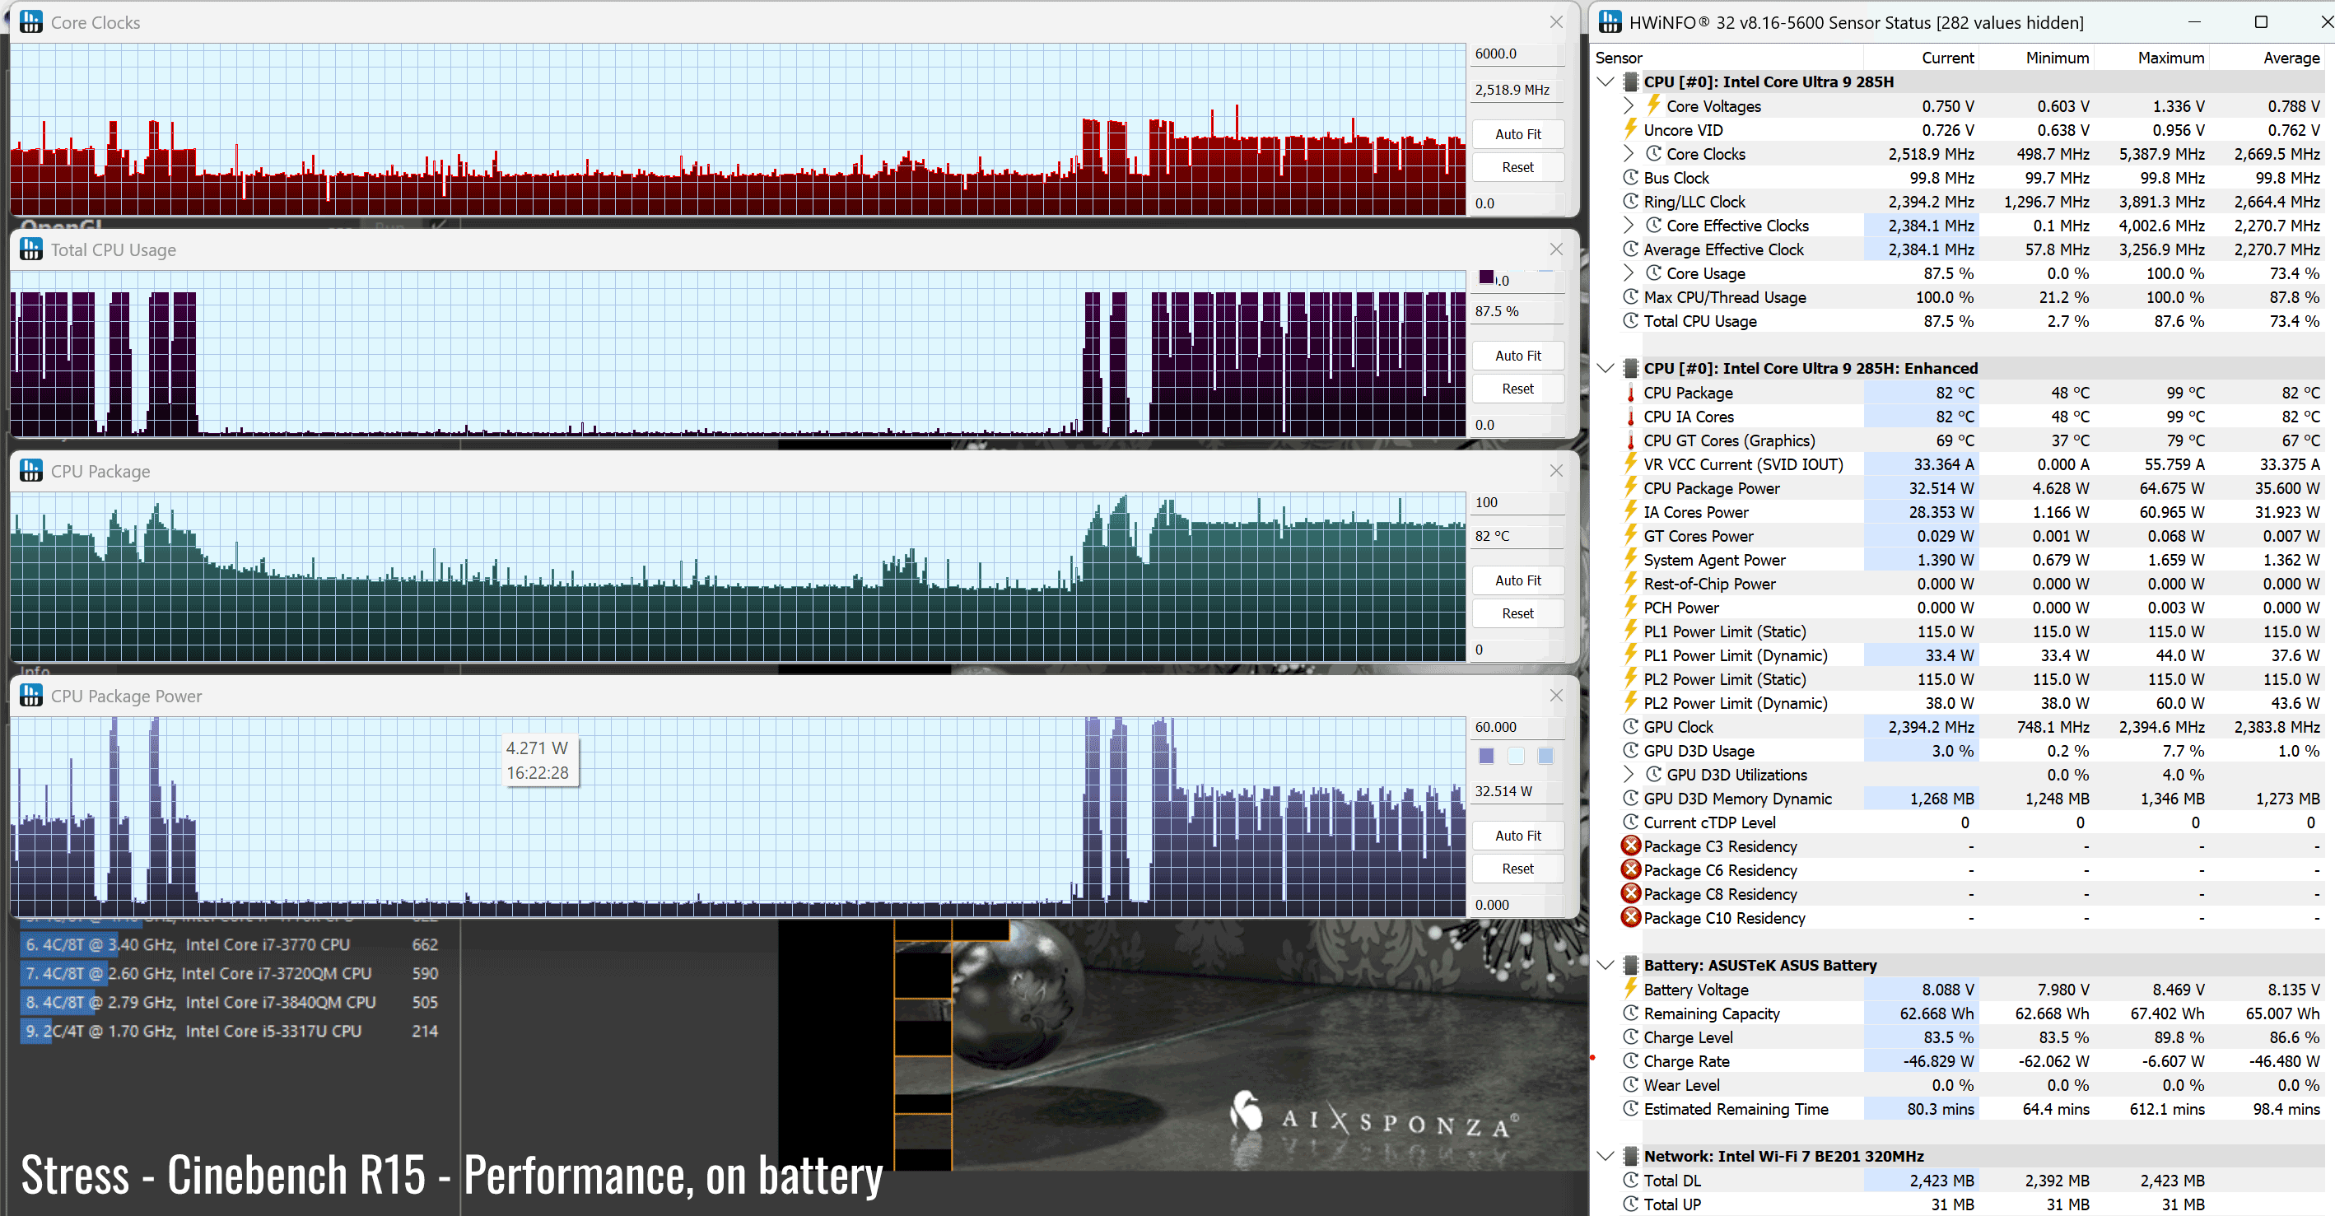Click Reset in CPU Package Power graph
The height and width of the screenshot is (1216, 2335).
point(1517,868)
